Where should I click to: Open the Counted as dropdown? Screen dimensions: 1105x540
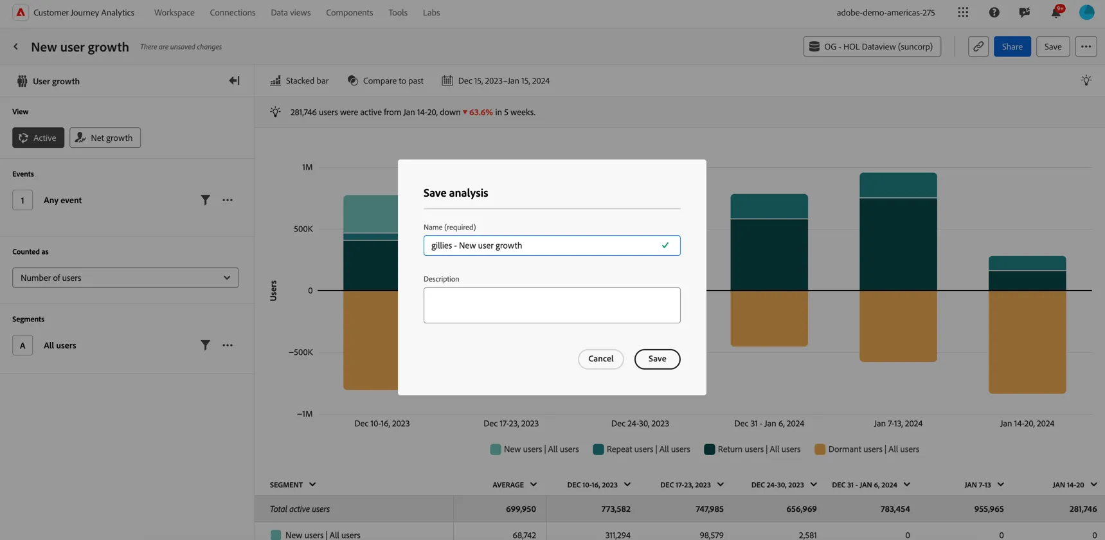tap(125, 278)
